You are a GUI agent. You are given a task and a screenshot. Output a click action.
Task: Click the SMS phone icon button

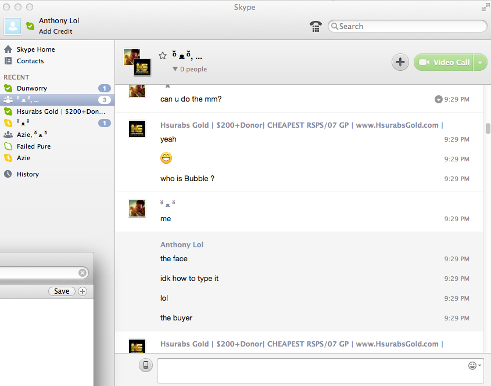point(146,365)
